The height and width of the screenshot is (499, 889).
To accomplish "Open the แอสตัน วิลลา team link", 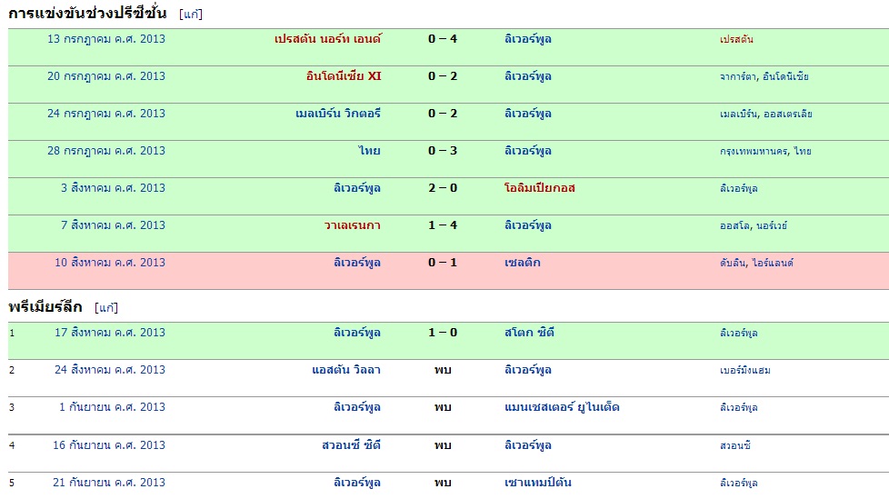I will (x=346, y=370).
